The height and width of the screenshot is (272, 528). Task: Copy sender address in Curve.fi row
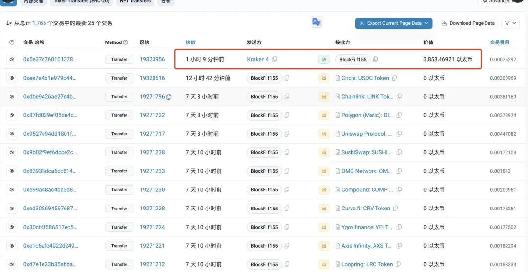coord(287,209)
